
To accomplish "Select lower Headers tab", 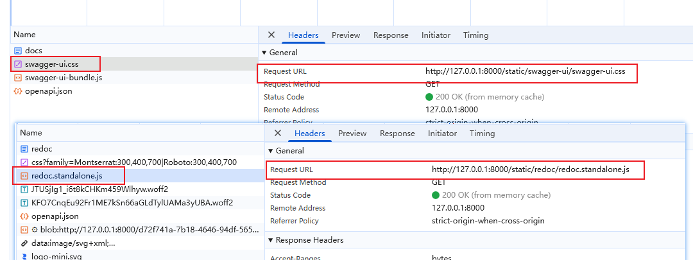I will coord(310,133).
